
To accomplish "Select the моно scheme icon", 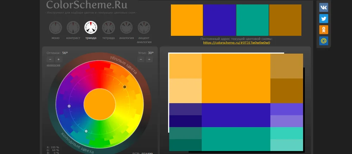I will 55,27.
